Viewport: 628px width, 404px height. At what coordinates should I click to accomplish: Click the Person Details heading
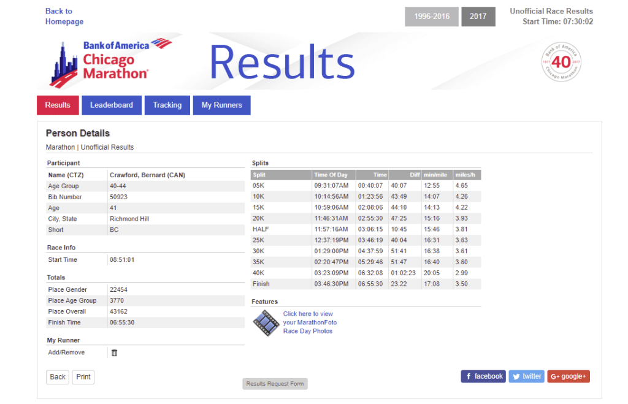pyautogui.click(x=78, y=133)
